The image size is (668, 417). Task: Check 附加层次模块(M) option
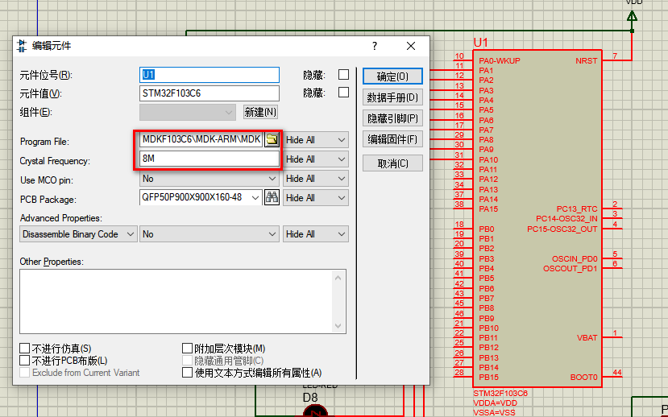(187, 349)
